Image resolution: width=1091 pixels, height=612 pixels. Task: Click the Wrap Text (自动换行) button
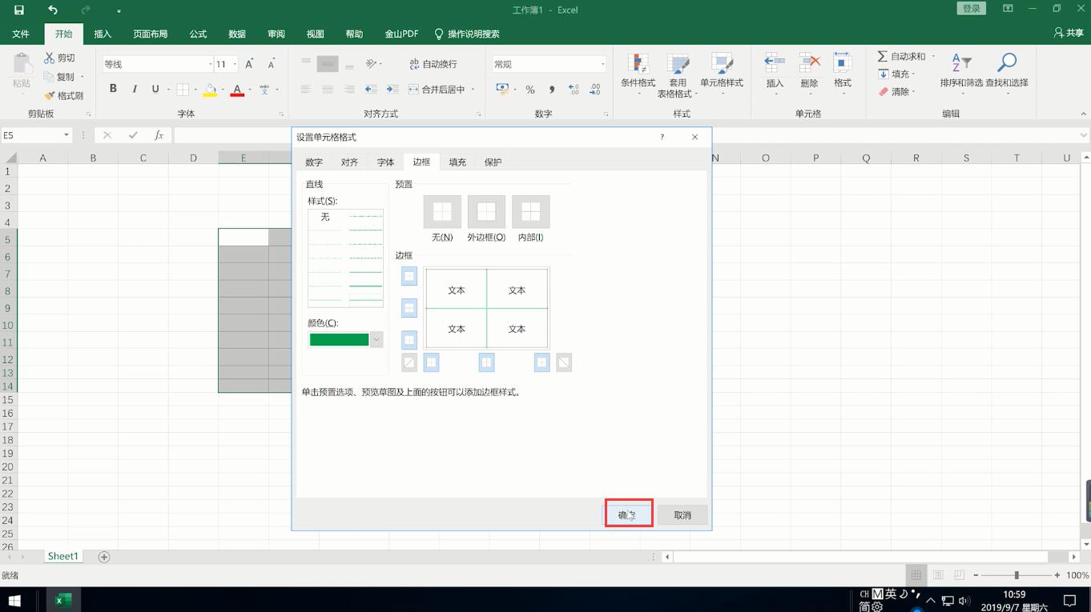coord(433,64)
